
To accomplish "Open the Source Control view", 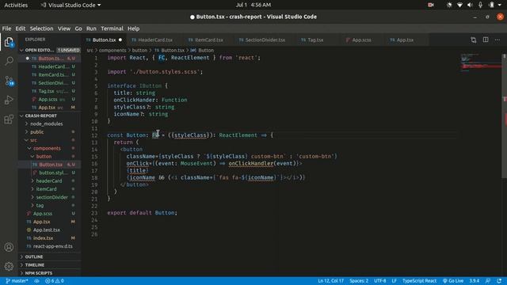I will tap(9, 81).
